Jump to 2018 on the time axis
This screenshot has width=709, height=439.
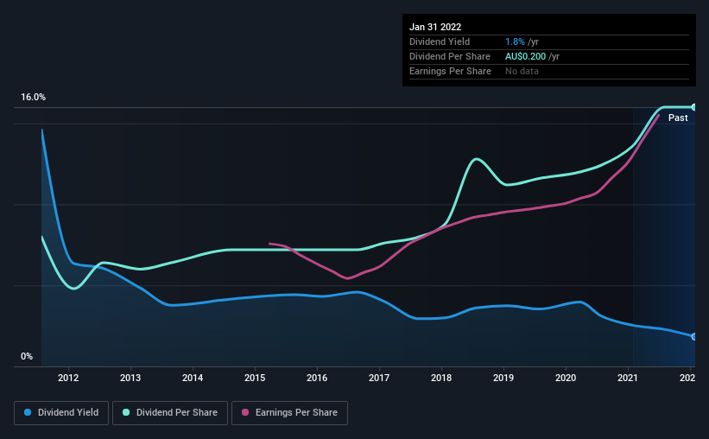point(441,378)
